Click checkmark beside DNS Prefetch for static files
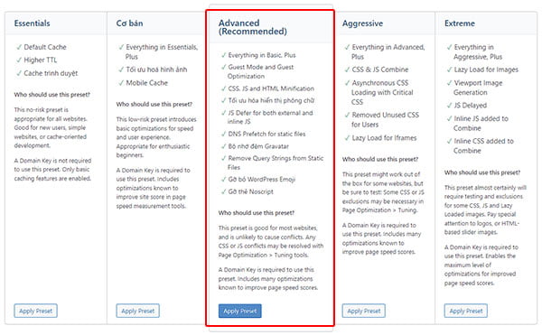The image size is (542, 335). (x=223, y=134)
